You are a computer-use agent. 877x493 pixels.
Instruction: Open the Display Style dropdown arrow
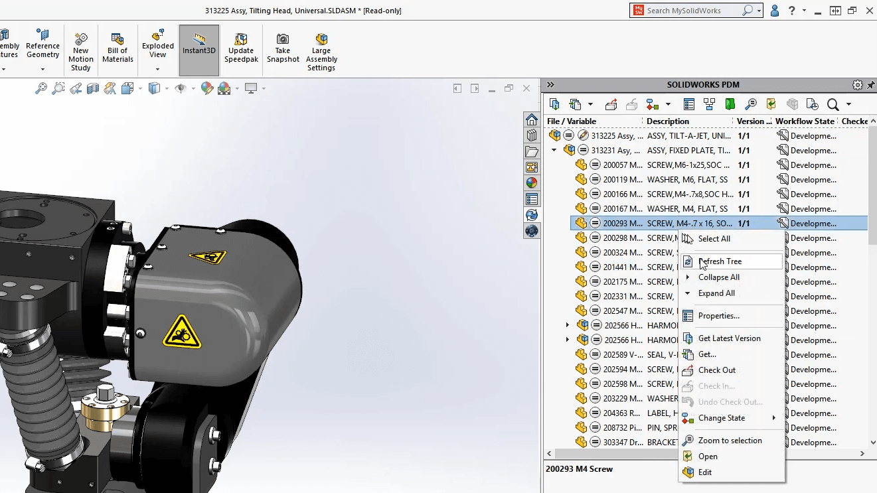[167, 88]
